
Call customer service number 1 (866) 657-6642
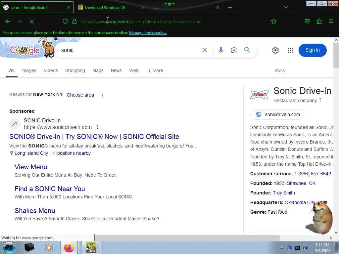pyautogui.click(x=313, y=174)
